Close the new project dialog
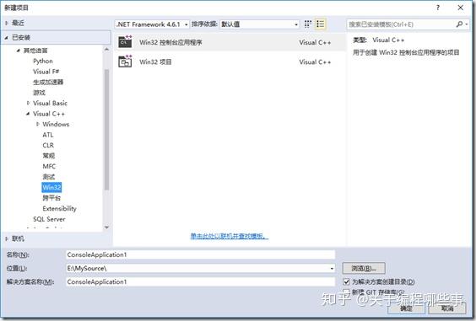Viewport: 476px width, 321px height. coord(461,8)
